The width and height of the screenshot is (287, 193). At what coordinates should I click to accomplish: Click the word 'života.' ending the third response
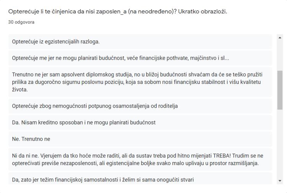click(20, 90)
